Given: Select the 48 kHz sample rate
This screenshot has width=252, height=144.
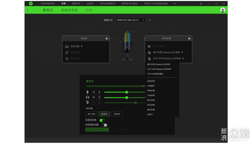Looking at the screenshot, I should point(104,114).
